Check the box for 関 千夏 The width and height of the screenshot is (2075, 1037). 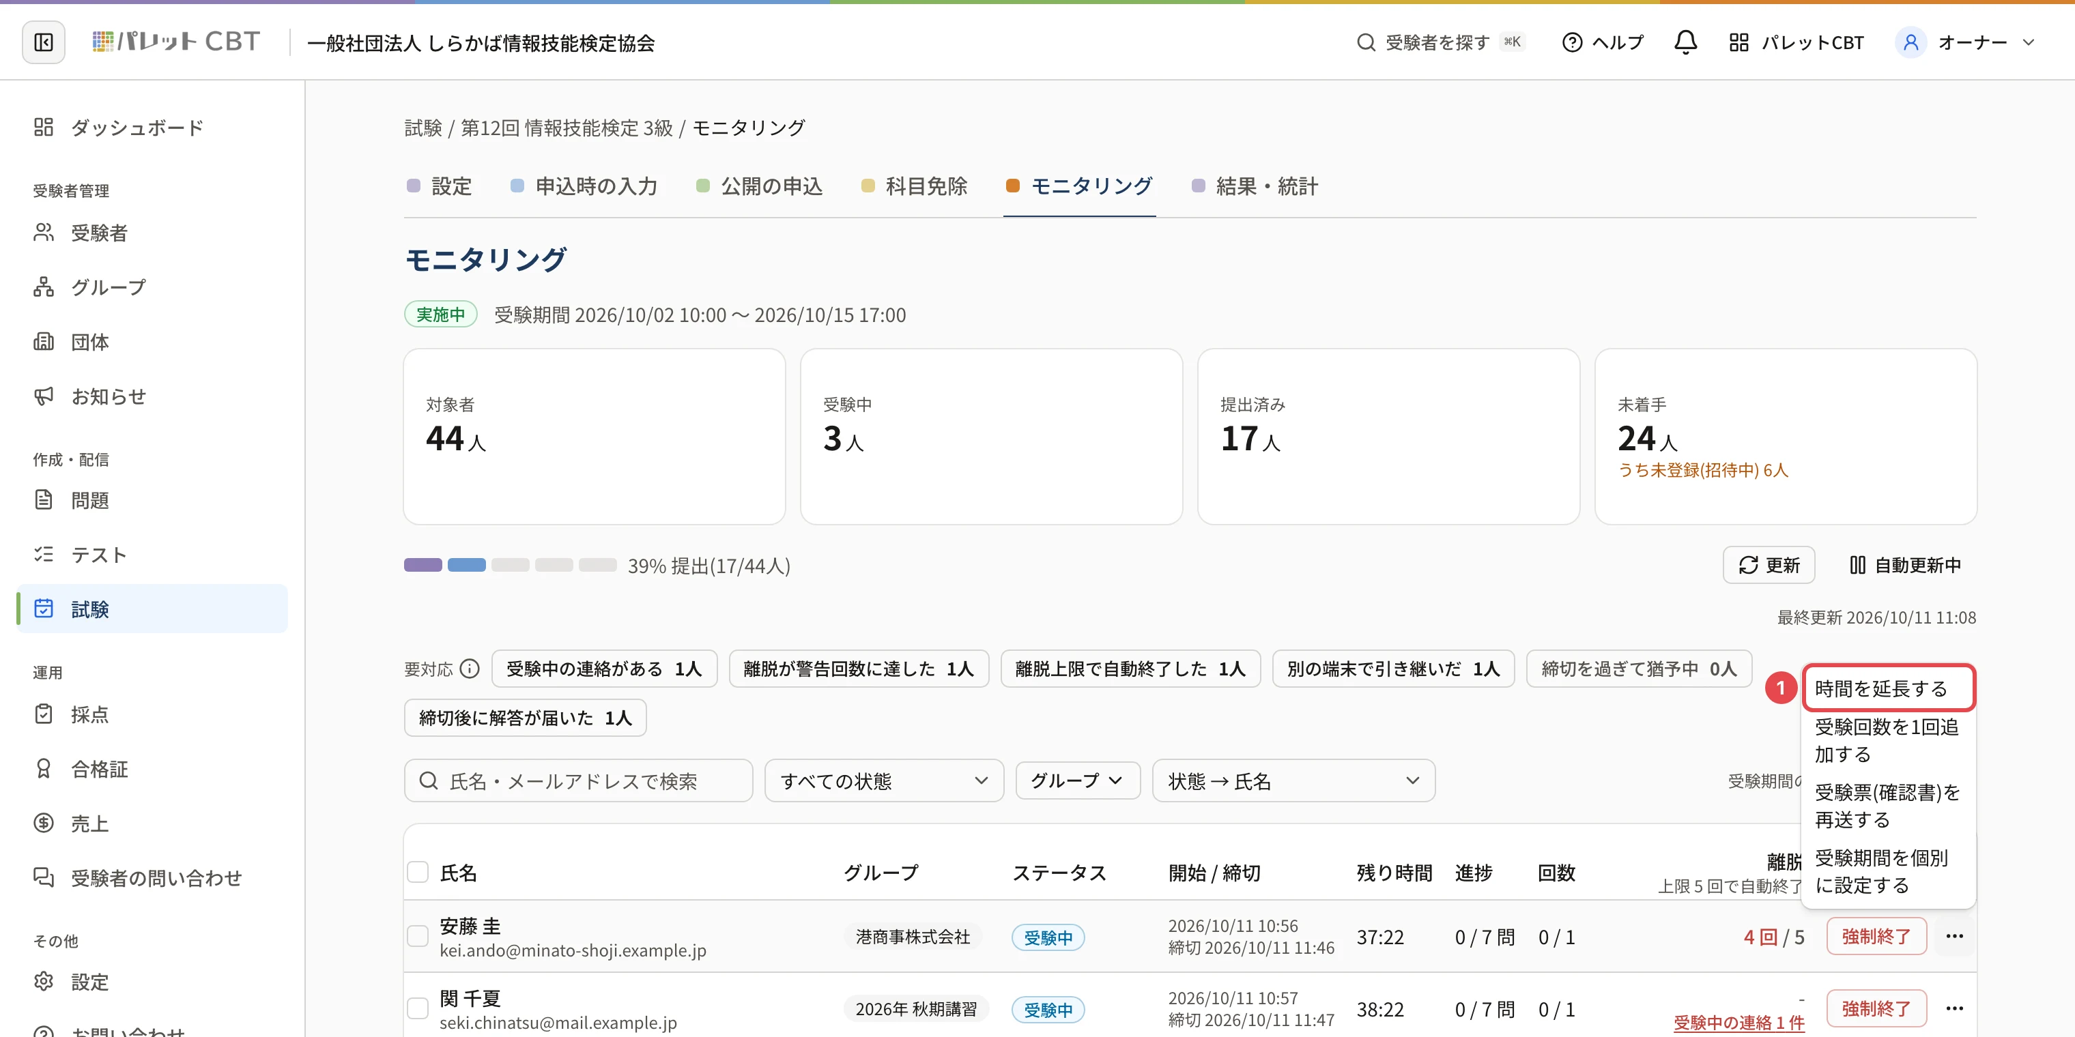[x=417, y=1009]
